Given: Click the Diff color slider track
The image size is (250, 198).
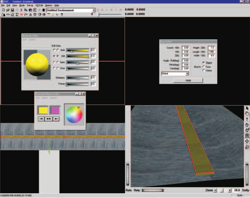Looking at the screenshot, I should [78, 56].
